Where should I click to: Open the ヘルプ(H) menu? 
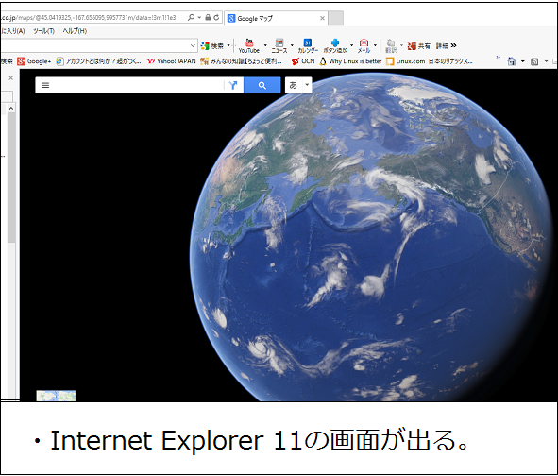tap(75, 31)
